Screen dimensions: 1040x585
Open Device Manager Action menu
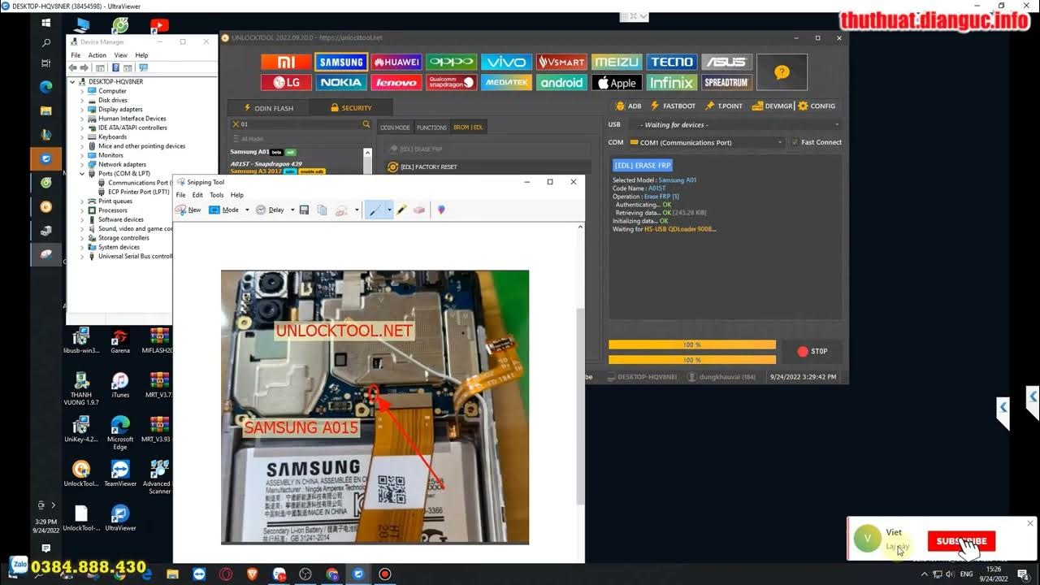97,55
